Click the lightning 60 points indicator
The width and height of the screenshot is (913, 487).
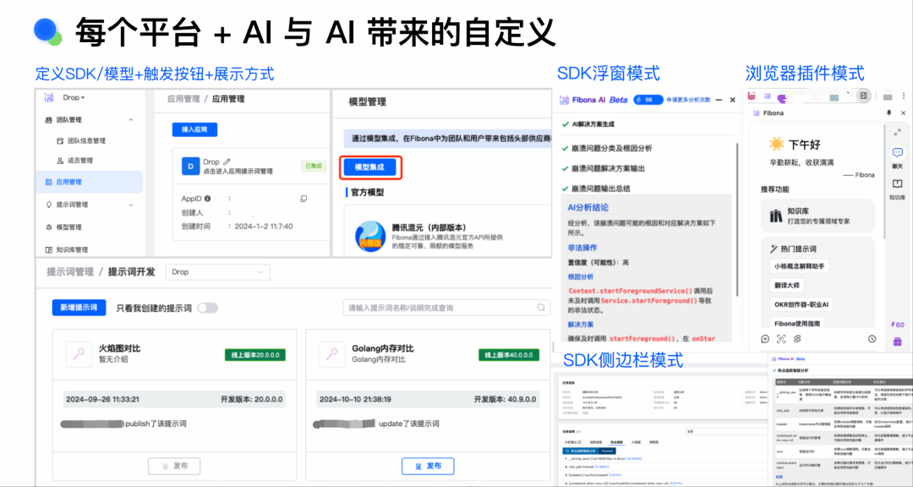[897, 325]
